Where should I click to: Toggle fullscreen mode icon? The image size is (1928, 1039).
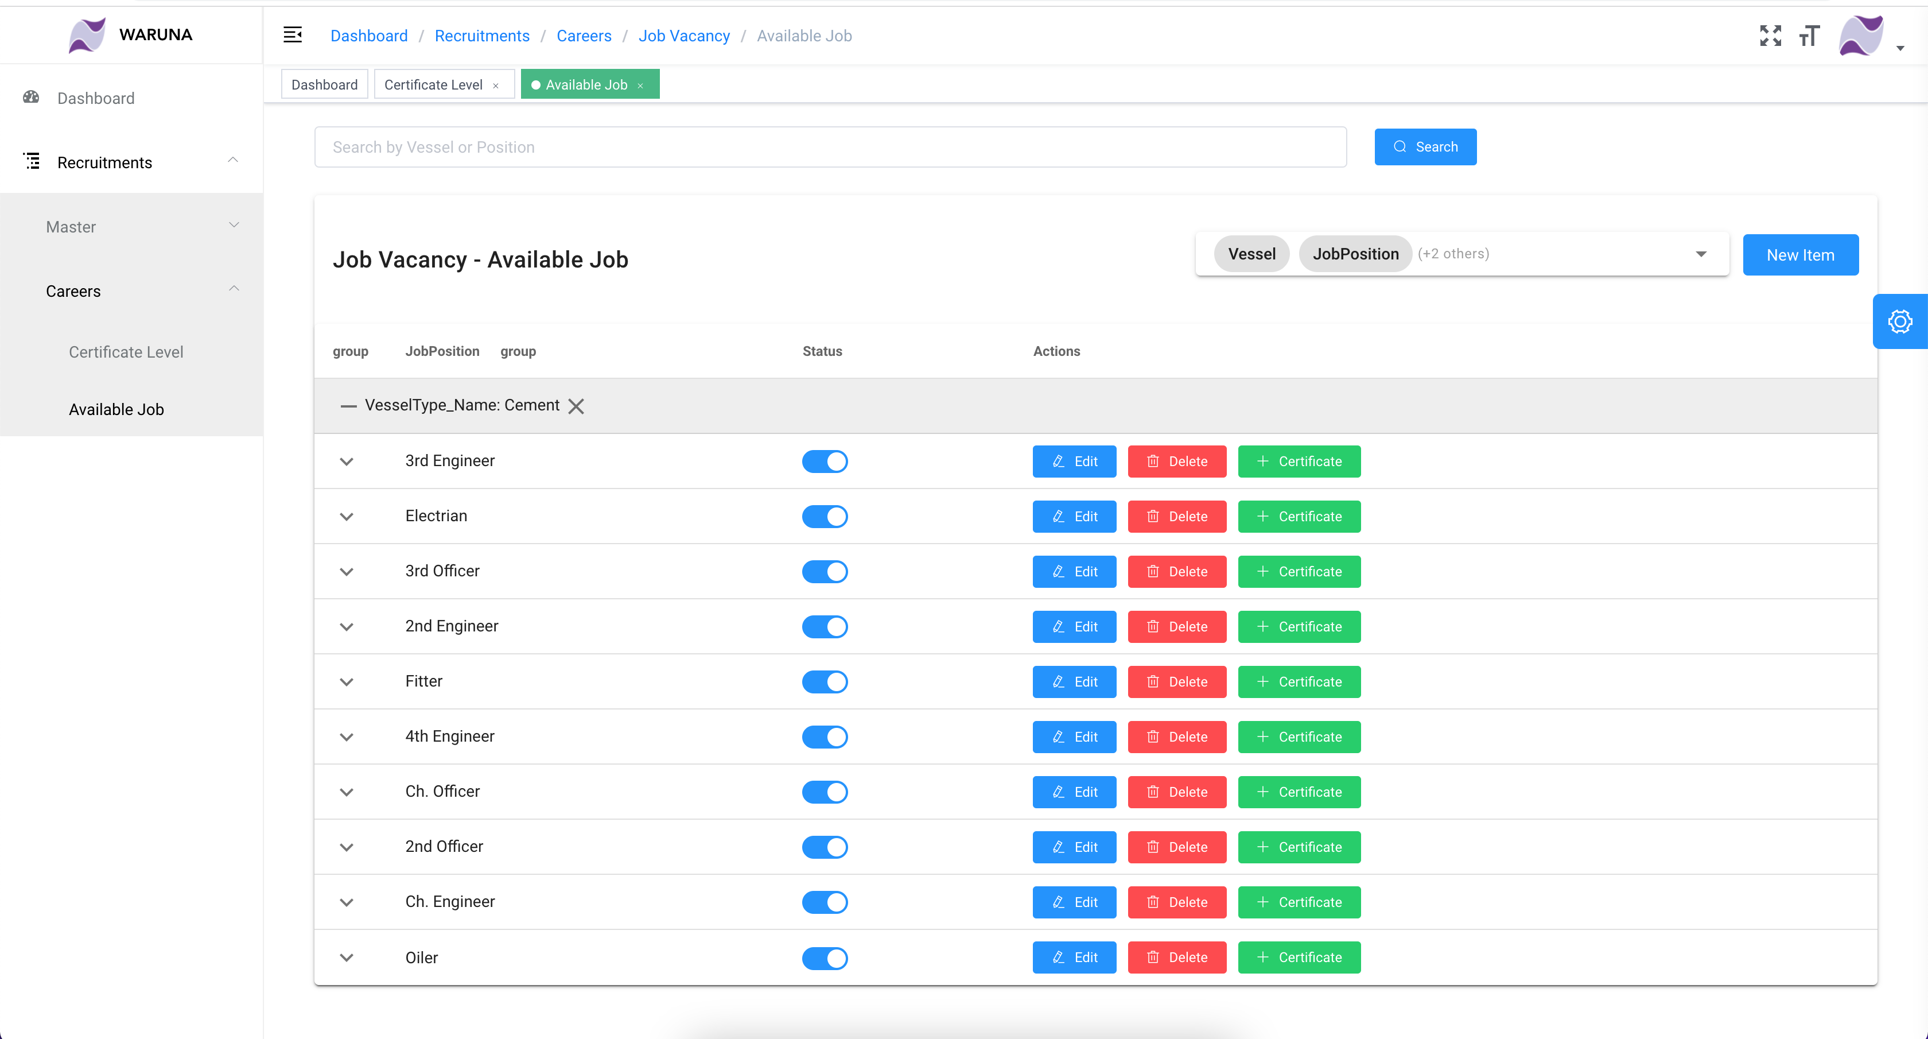point(1770,35)
